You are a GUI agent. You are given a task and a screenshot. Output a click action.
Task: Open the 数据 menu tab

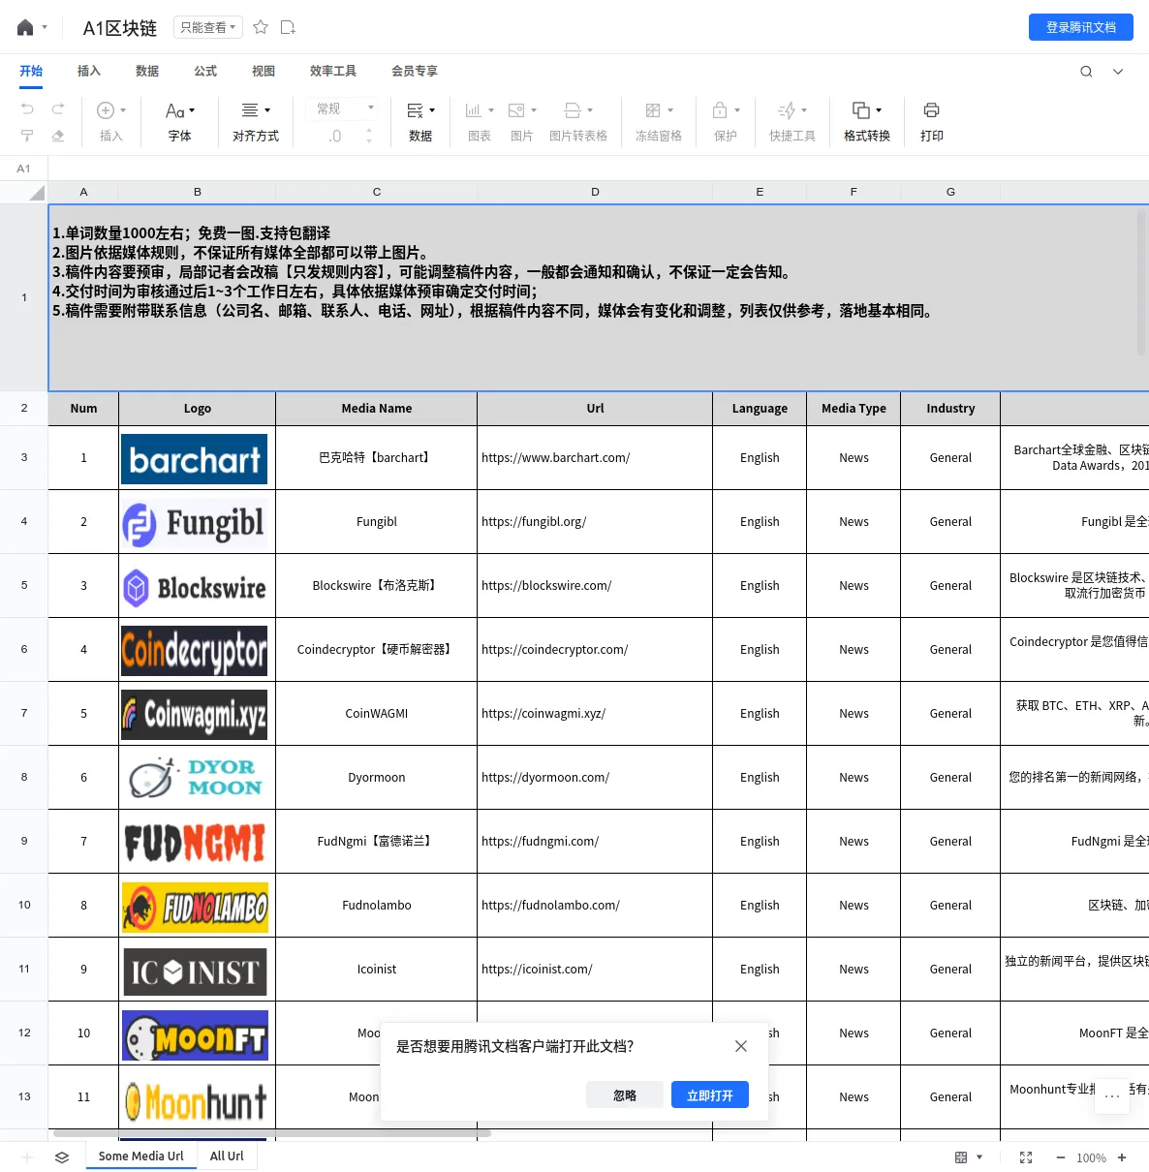coord(147,71)
